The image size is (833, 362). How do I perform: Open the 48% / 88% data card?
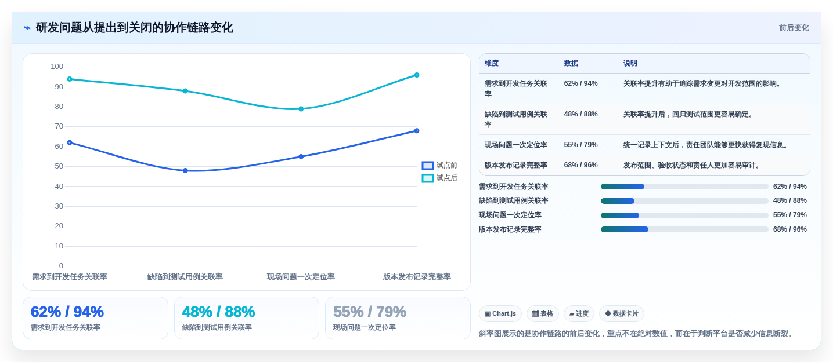point(247,318)
